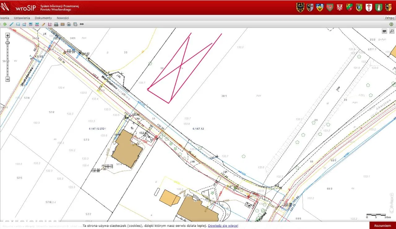The image size is (396, 229).
Task: Click the white shield with red cross
Action: point(369,7)
